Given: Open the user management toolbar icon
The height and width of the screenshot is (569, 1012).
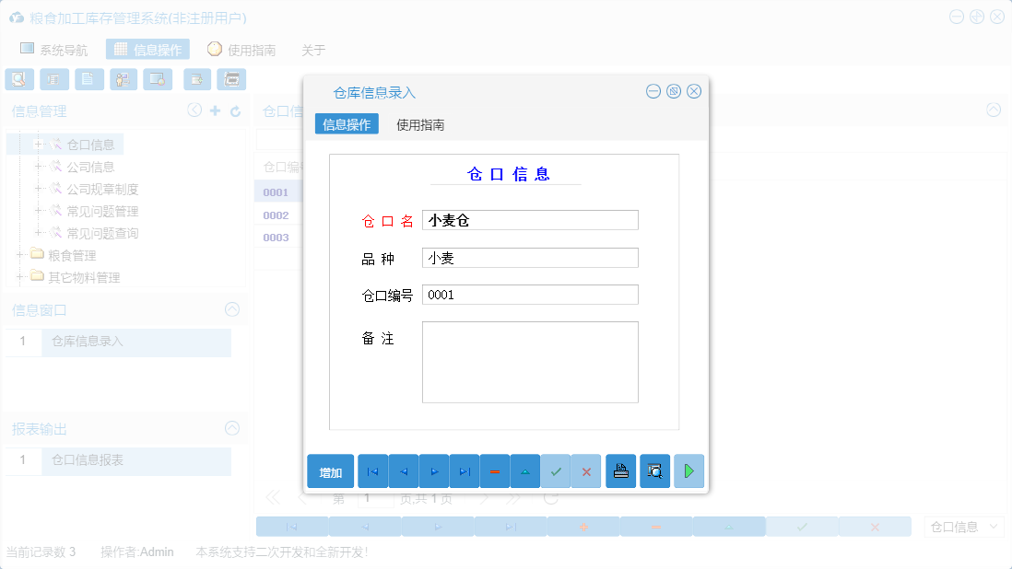Looking at the screenshot, I should click(x=123, y=79).
